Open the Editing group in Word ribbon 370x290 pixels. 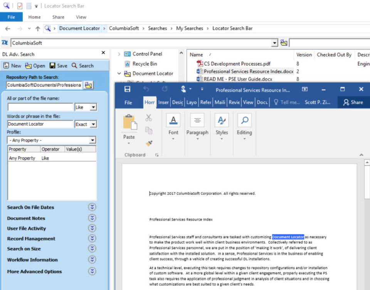coord(244,127)
